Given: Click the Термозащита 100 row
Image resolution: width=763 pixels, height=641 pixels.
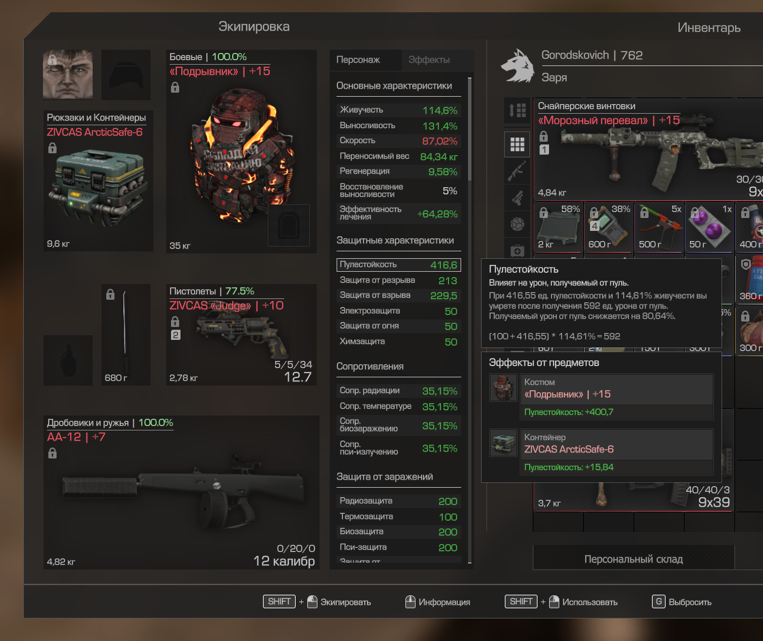Looking at the screenshot, I should [x=399, y=516].
